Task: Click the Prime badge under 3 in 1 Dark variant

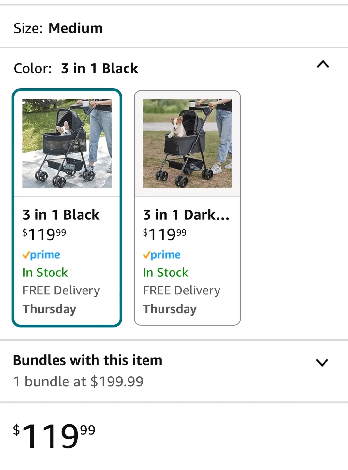Action: point(161,255)
